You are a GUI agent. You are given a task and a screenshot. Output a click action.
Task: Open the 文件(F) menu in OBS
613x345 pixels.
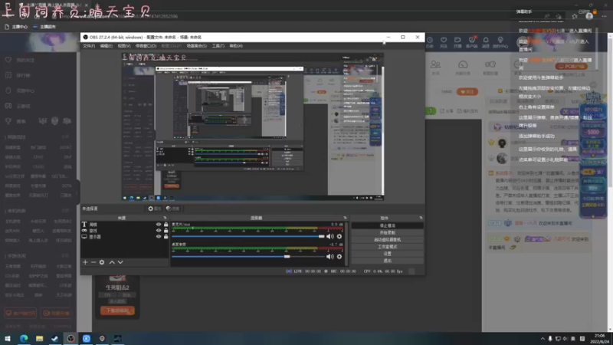tap(89, 46)
